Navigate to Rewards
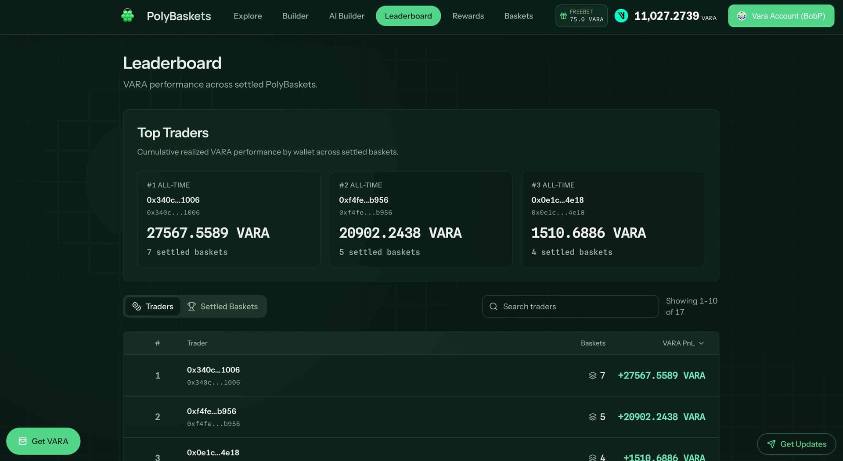 (x=468, y=16)
